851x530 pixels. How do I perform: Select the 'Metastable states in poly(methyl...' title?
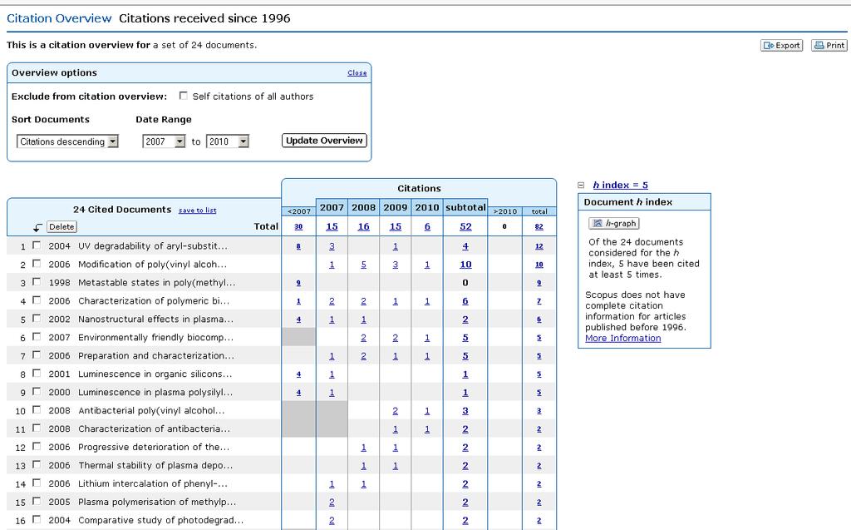(157, 283)
